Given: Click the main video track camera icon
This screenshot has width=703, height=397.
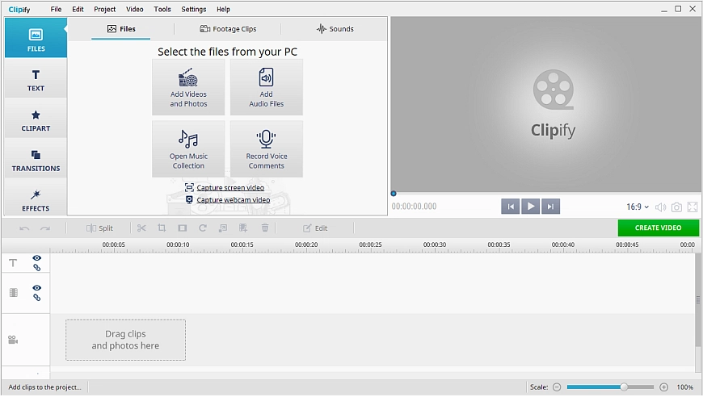Looking at the screenshot, I should point(13,341).
